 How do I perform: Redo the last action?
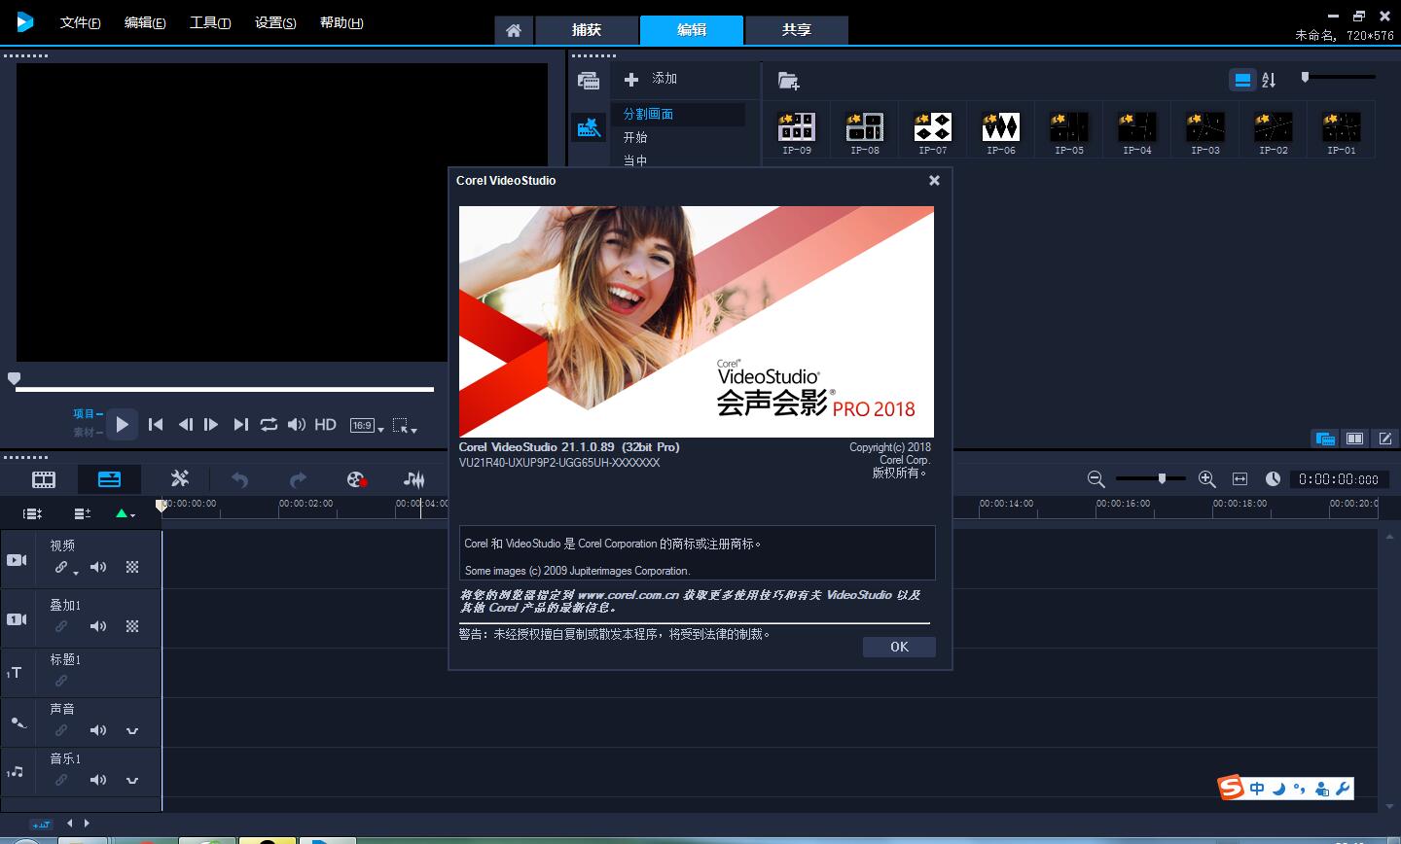[x=299, y=479]
